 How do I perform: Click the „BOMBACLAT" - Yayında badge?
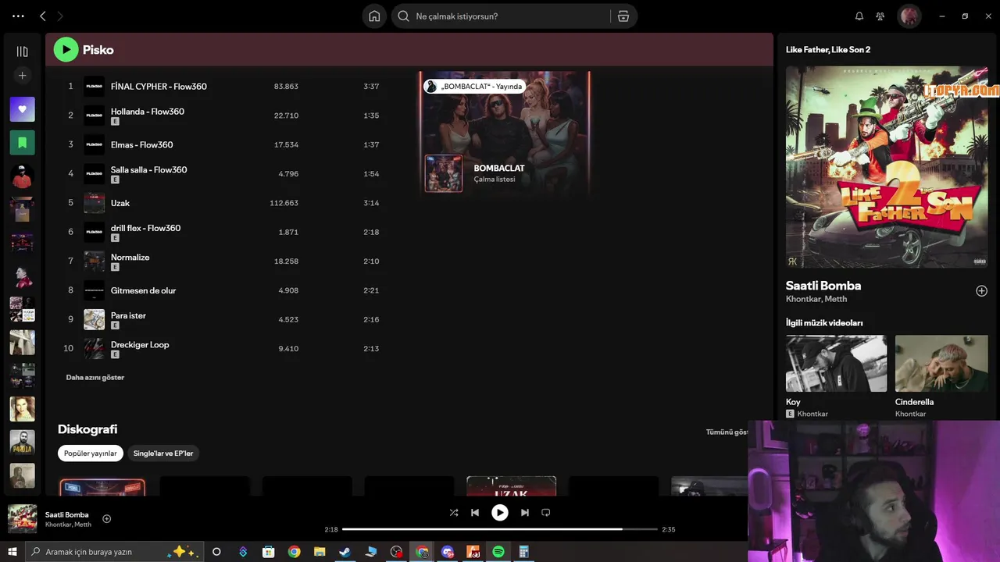[474, 87]
